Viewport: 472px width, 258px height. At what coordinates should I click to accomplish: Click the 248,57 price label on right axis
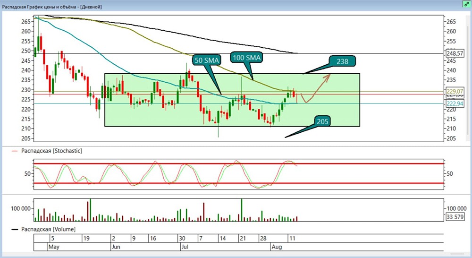click(455, 53)
